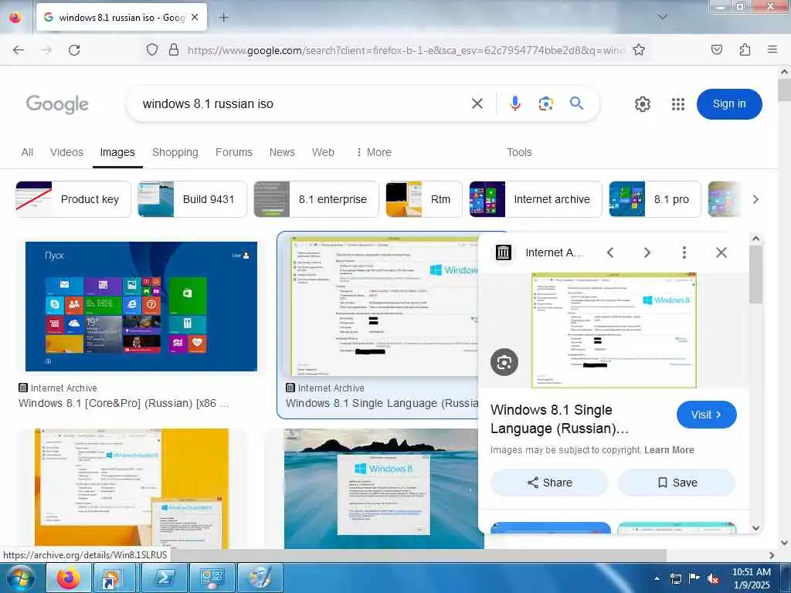Click the preview panel vertical scrollbar
Viewport: 791px width, 593px height.
pyautogui.click(x=755, y=275)
